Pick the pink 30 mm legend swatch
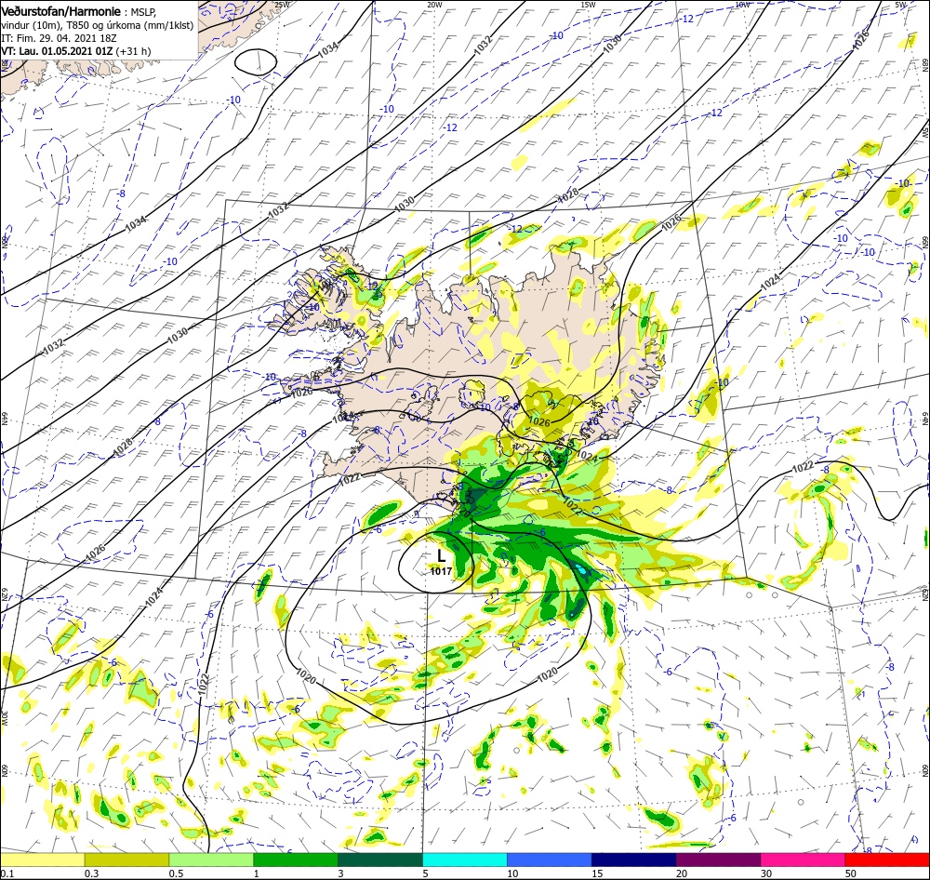 pos(804,860)
